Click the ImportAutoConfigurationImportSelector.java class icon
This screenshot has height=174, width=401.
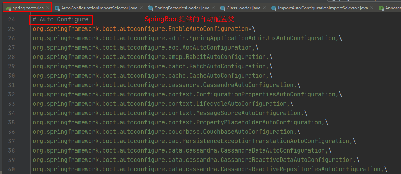274,8
